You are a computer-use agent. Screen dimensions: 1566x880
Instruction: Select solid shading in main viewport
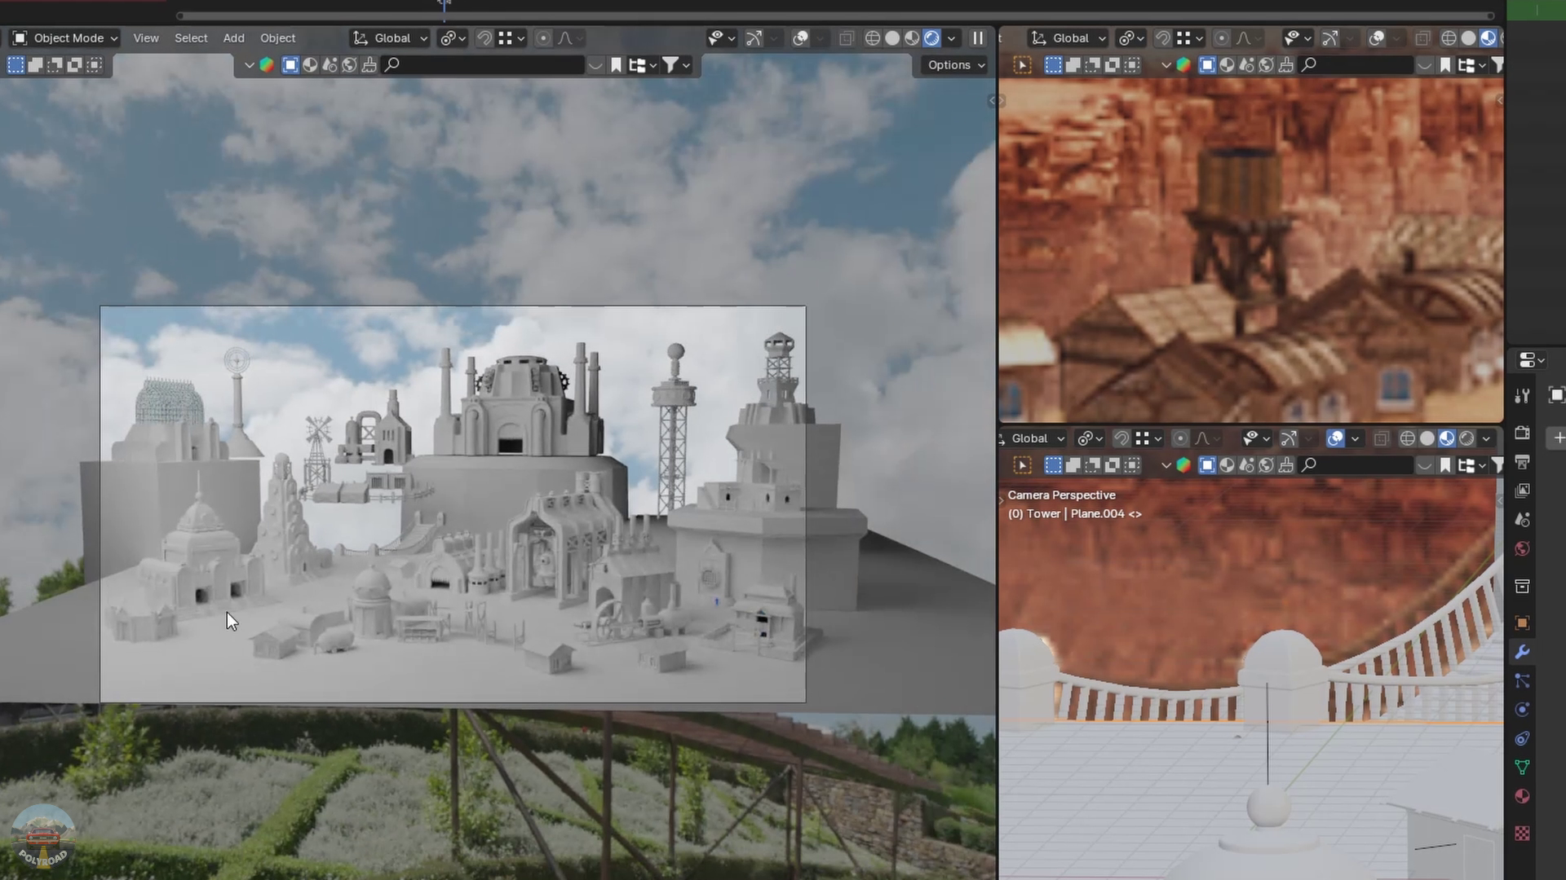coord(892,38)
